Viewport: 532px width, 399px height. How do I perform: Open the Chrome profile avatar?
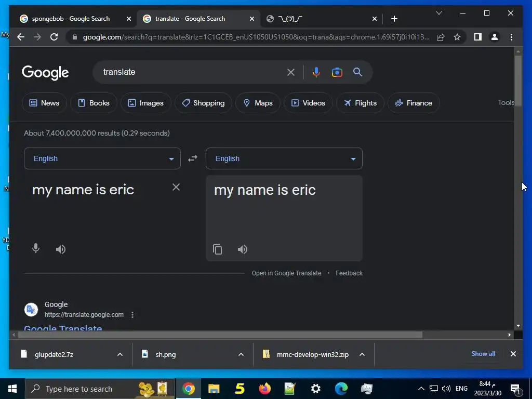coord(495,37)
